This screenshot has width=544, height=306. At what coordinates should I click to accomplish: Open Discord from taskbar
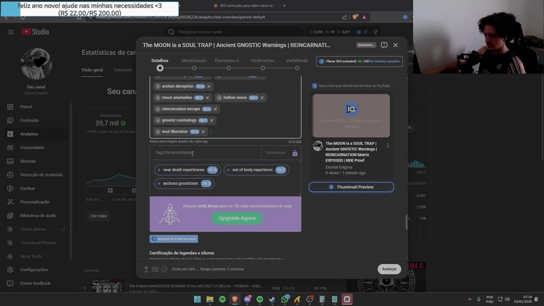247,299
